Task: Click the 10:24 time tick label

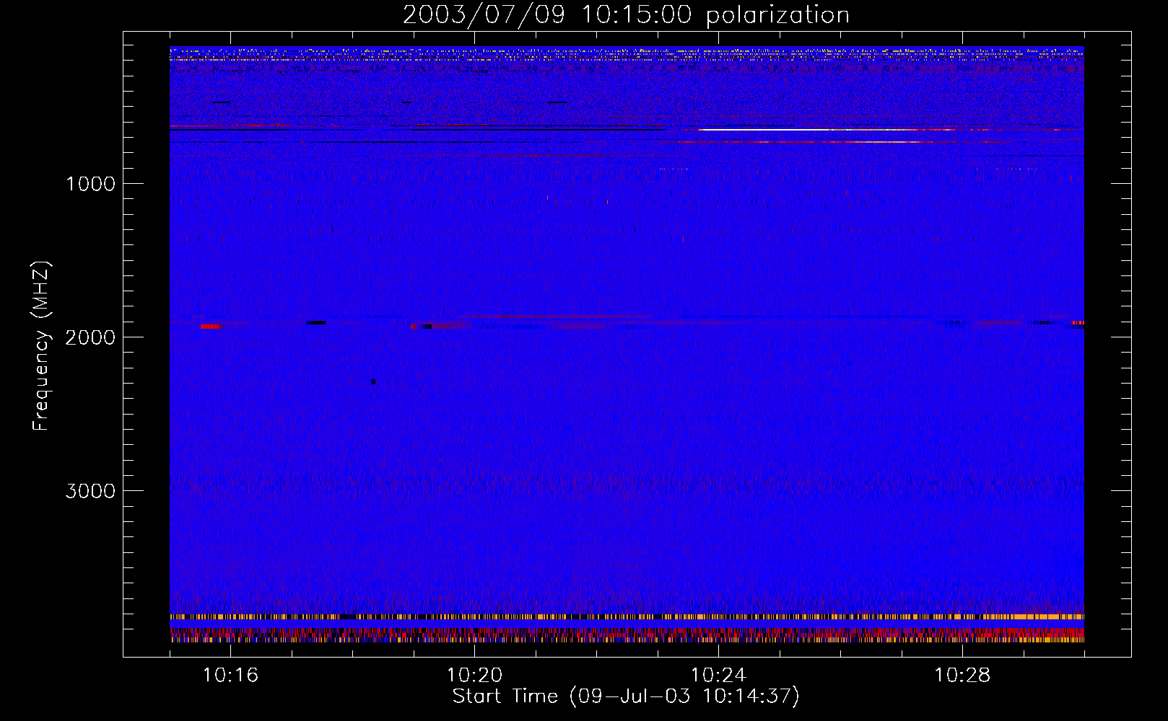Action: click(718, 675)
